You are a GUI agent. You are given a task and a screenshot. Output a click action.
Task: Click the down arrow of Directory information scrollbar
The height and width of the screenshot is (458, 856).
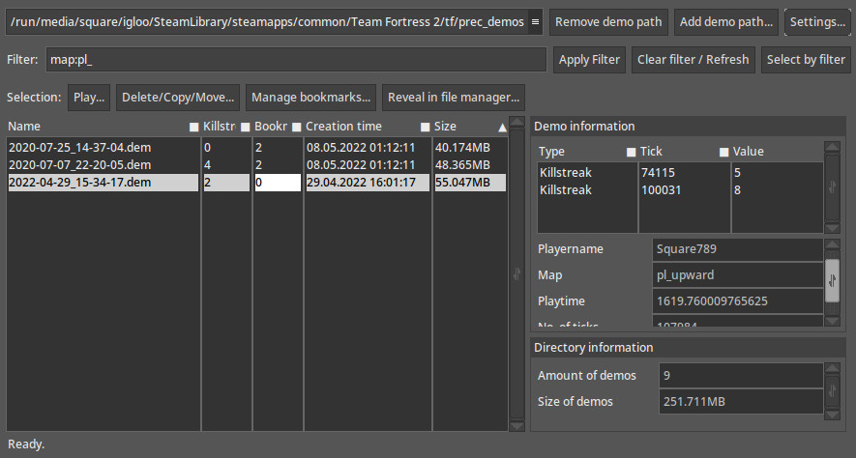(832, 415)
